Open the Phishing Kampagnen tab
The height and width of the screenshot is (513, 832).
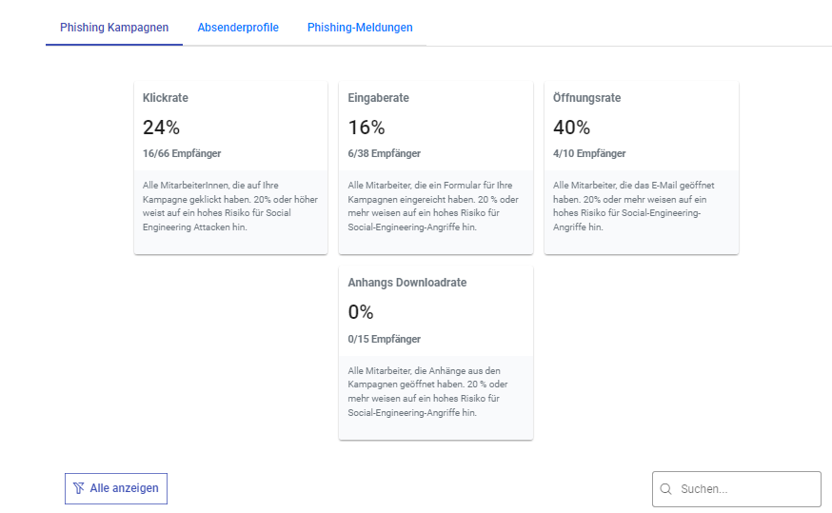tap(114, 28)
